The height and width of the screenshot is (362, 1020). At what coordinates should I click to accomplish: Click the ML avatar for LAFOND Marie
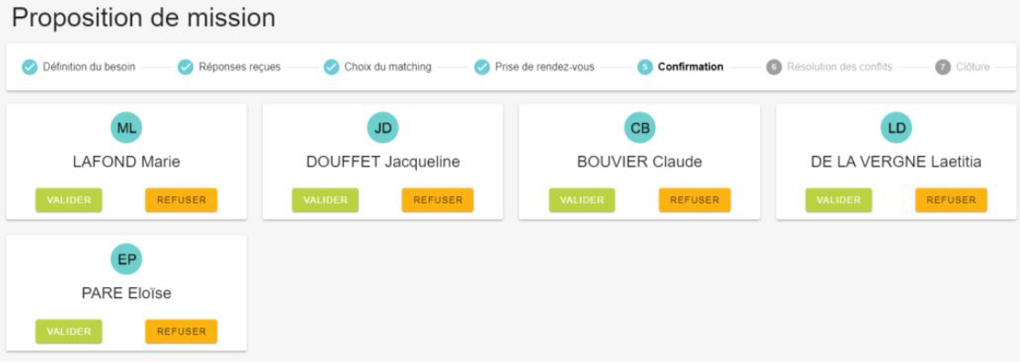click(126, 128)
